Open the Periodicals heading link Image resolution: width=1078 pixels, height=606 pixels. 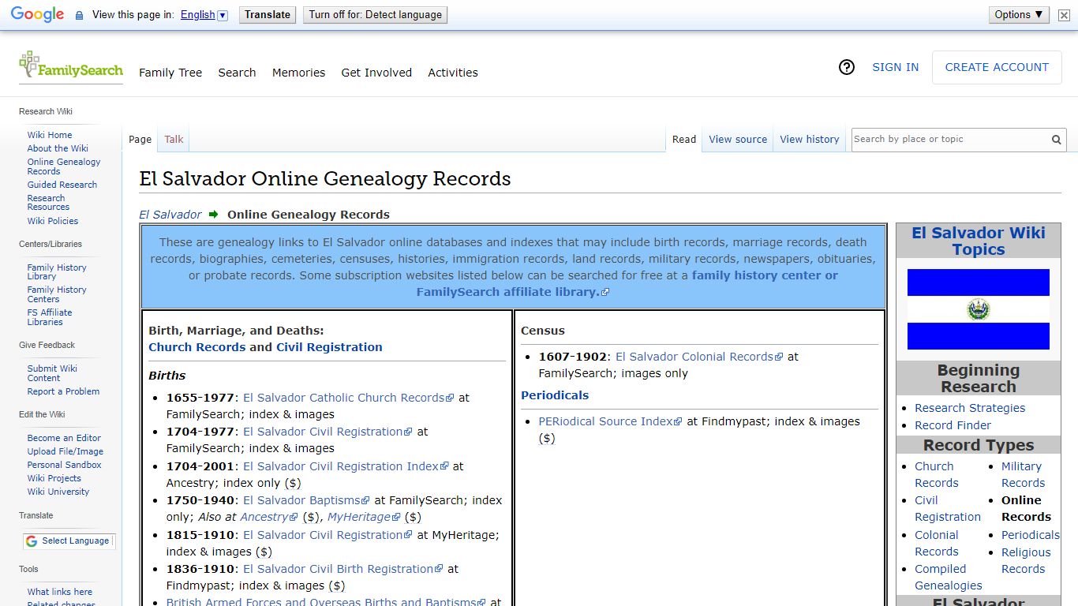click(x=555, y=395)
